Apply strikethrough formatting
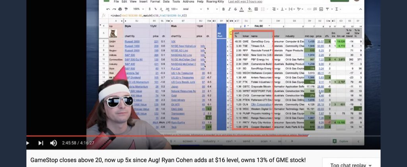 coord(235,9)
